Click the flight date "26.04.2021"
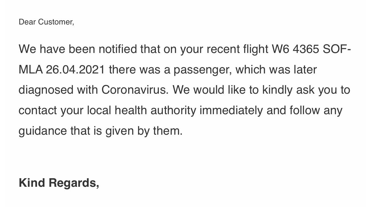 coord(75,70)
